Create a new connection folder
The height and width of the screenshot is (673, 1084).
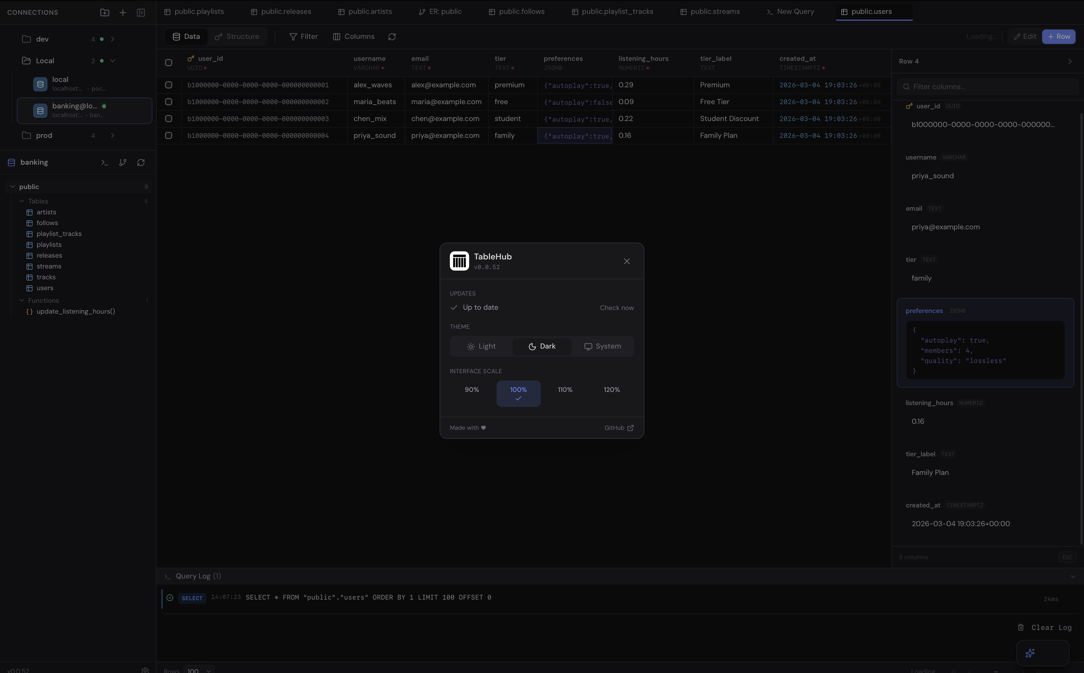(x=104, y=12)
